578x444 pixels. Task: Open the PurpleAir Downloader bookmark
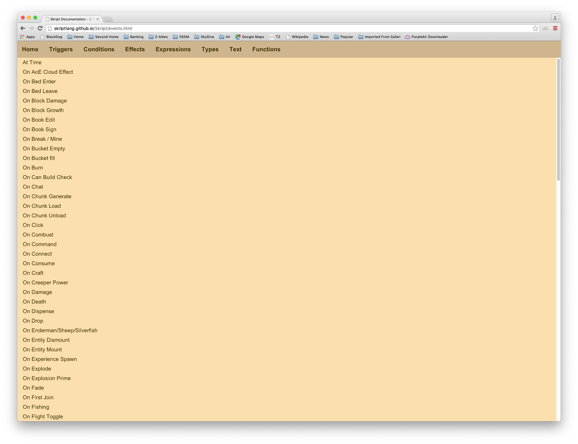tap(426, 37)
